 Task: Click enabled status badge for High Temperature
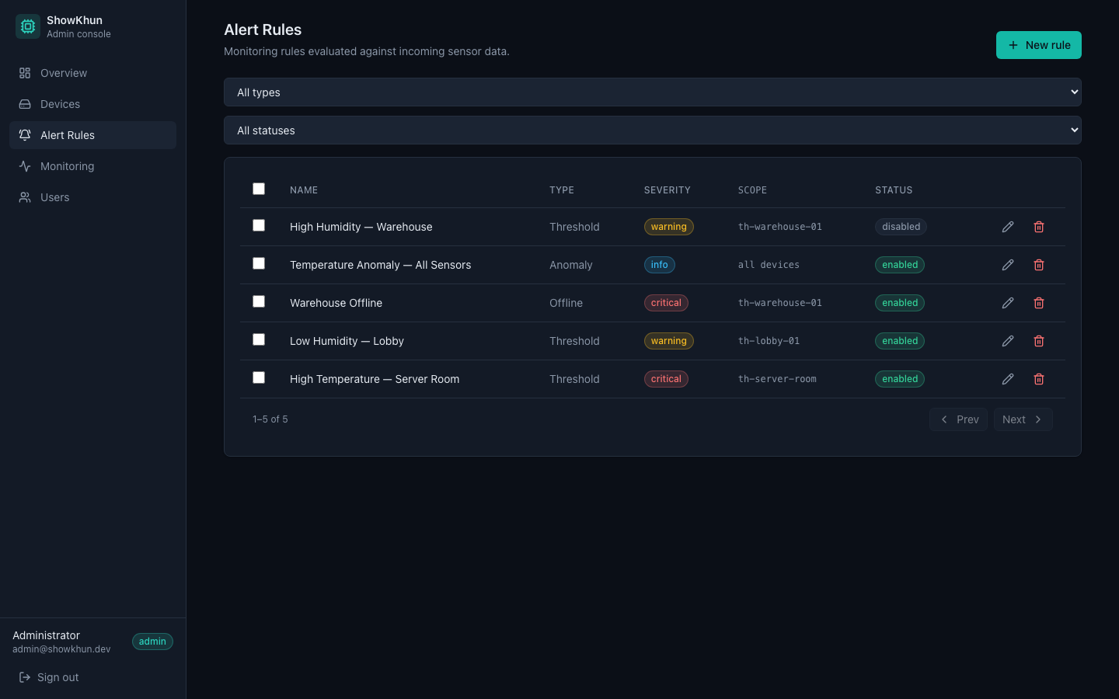(900, 379)
